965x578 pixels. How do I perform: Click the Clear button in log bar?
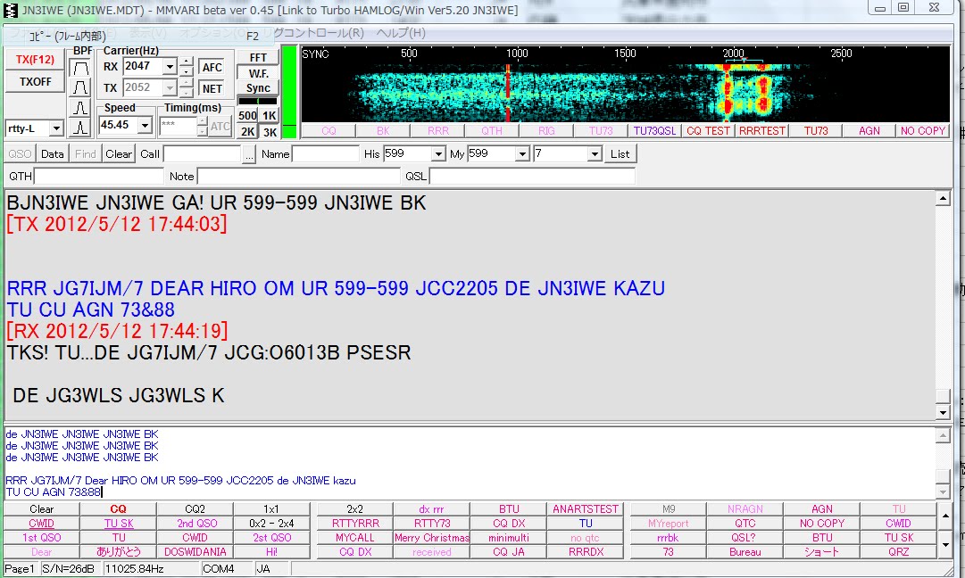click(118, 153)
